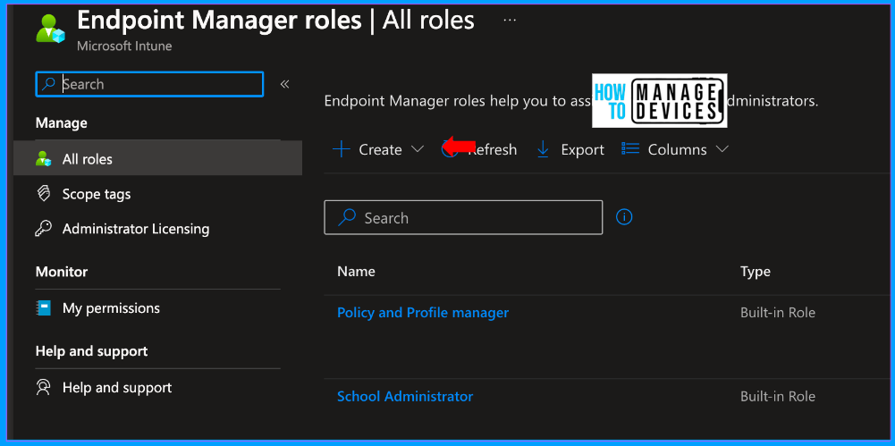This screenshot has width=895, height=446.
Task: Open Administrator Licensing menu item
Action: (x=157, y=229)
